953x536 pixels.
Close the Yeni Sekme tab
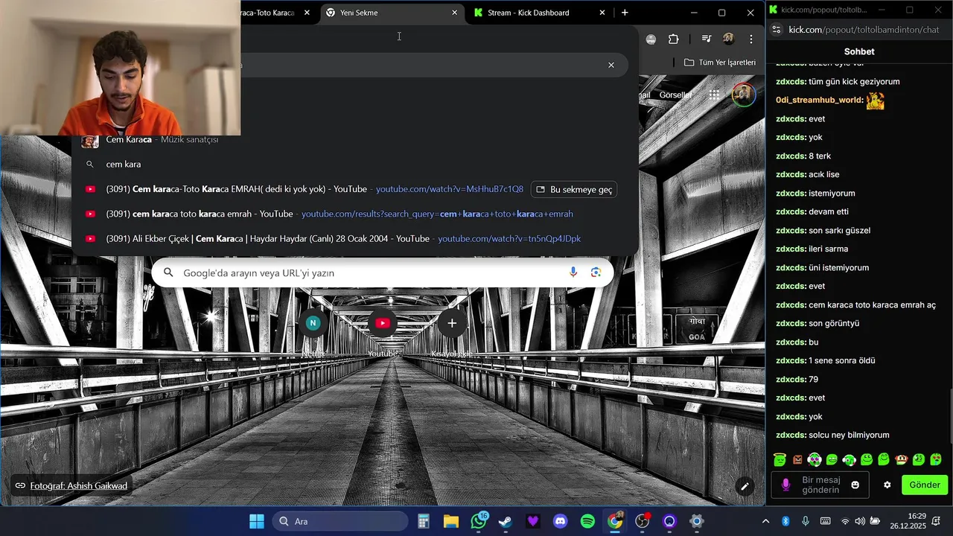pos(455,13)
